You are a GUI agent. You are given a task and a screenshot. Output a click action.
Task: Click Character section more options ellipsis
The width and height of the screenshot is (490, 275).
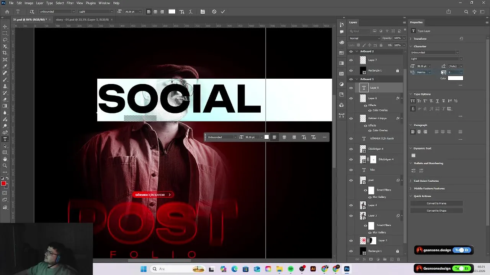tap(461, 85)
